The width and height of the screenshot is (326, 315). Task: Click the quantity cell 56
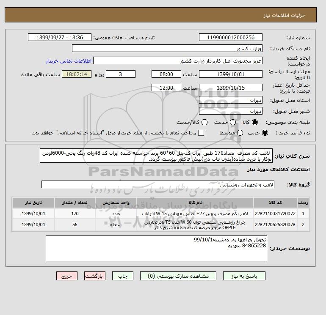75,225
